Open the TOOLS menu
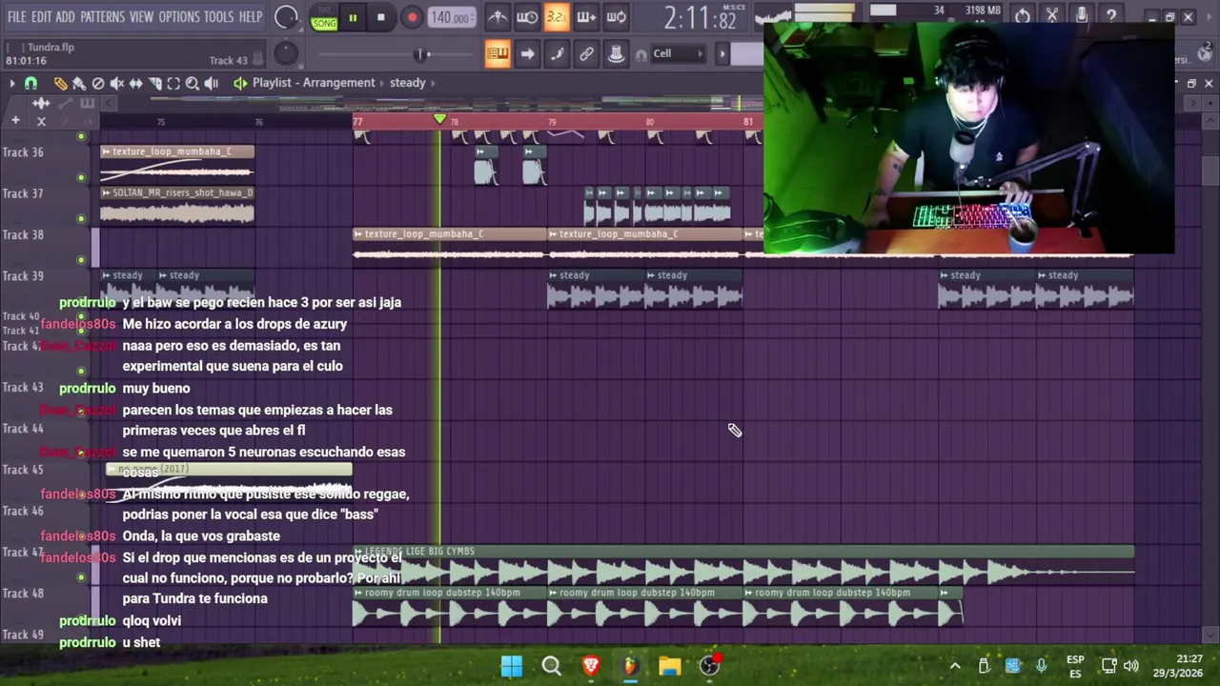The image size is (1220, 686). (x=218, y=17)
